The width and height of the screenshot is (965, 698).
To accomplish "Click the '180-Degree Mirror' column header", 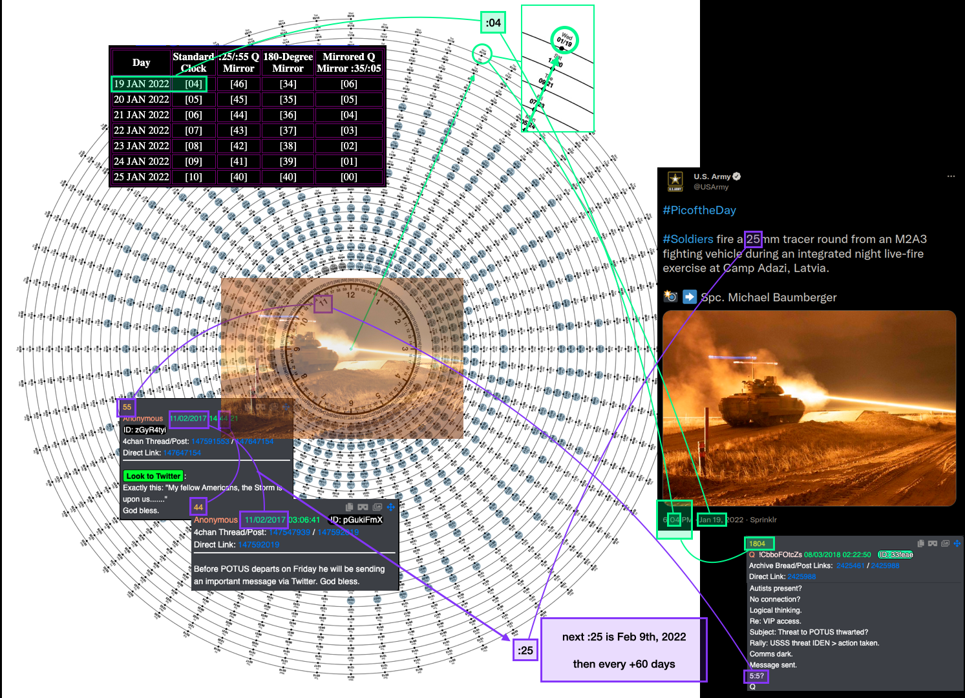I will [288, 63].
